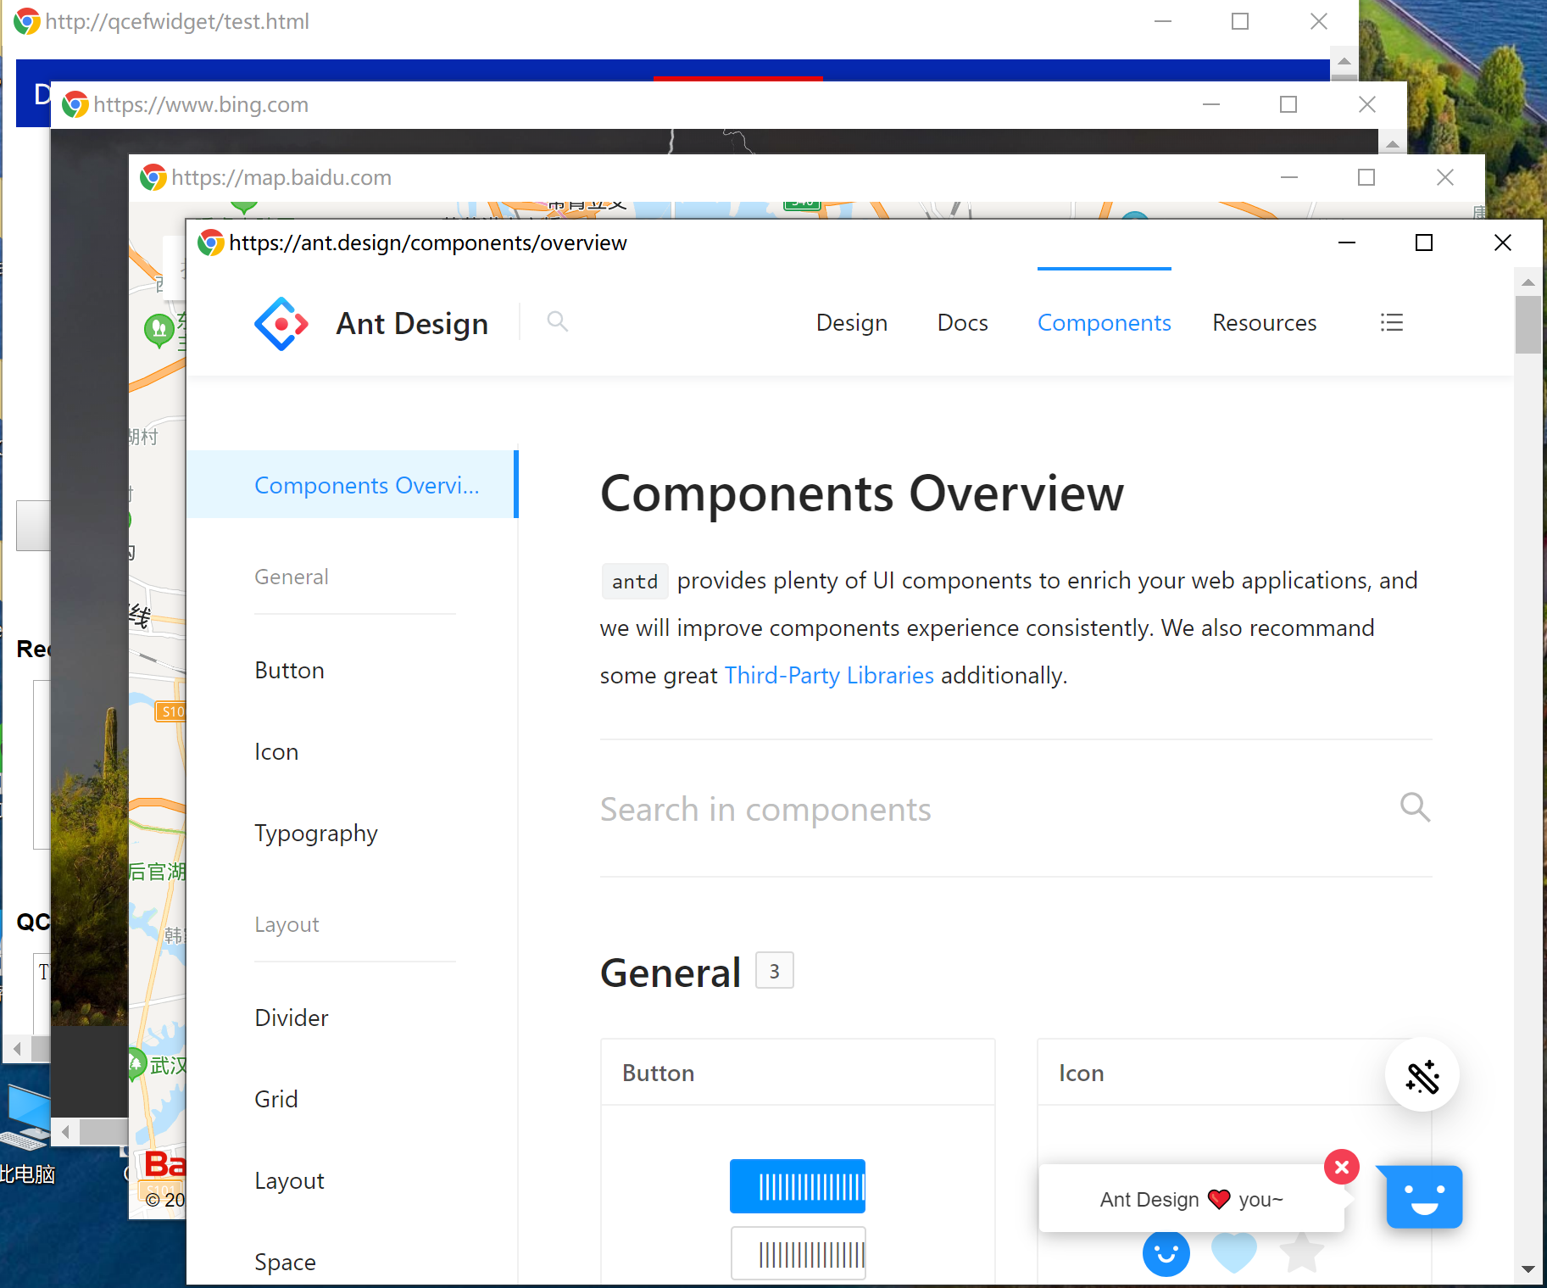The image size is (1547, 1288).
Task: Close the qcefwidget test.html window
Action: 1319,21
